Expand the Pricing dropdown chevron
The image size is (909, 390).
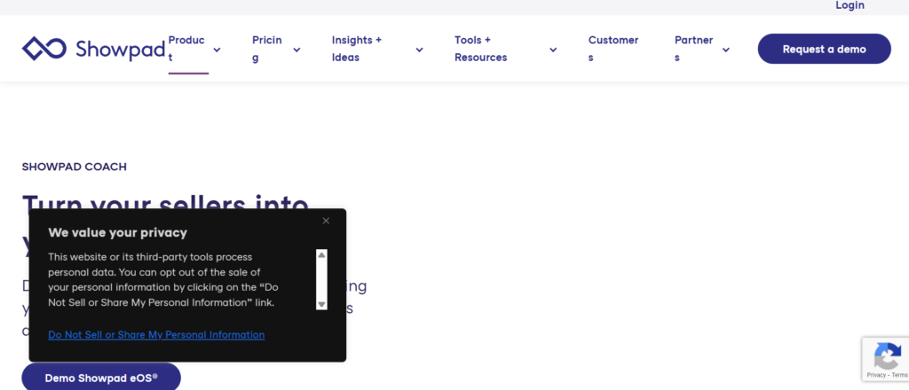(296, 50)
